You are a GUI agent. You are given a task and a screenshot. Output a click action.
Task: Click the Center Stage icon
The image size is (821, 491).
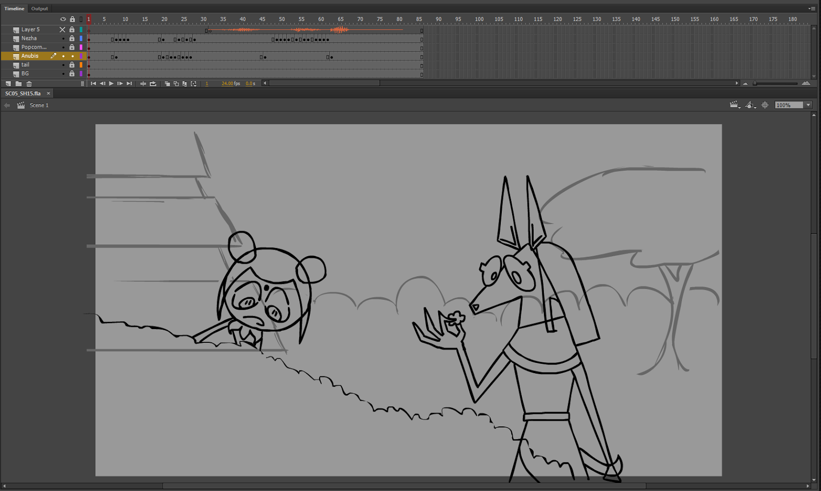765,105
